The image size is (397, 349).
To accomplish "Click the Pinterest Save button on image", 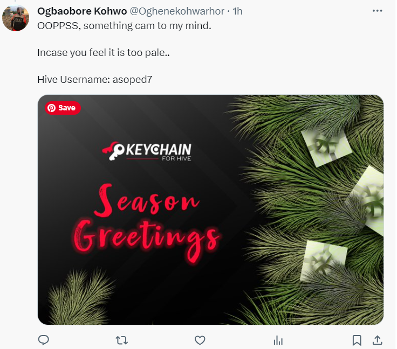I will click(x=63, y=108).
